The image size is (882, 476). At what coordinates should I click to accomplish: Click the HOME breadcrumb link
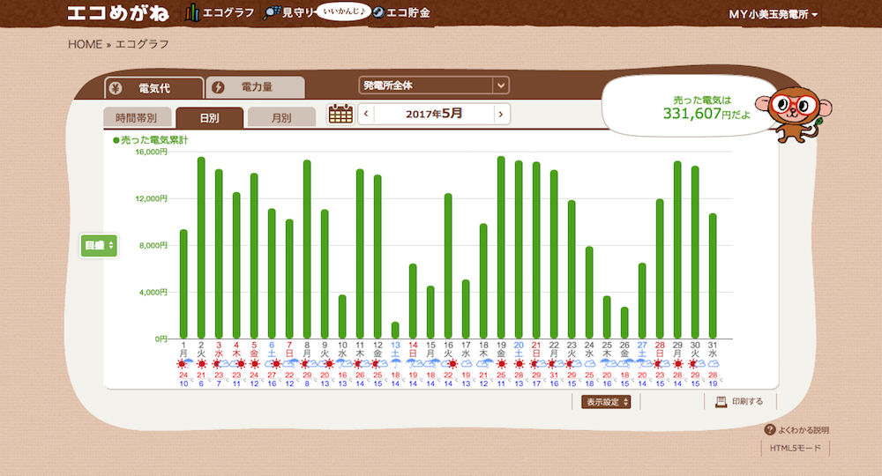(x=85, y=44)
